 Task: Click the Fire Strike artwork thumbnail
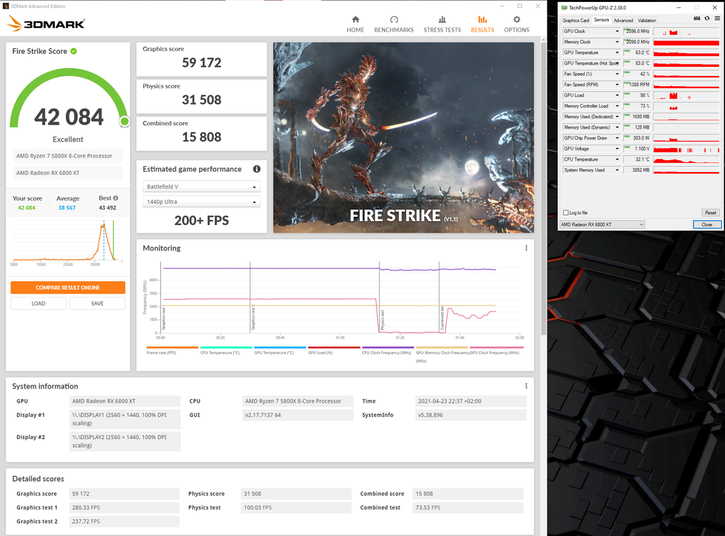[403, 137]
